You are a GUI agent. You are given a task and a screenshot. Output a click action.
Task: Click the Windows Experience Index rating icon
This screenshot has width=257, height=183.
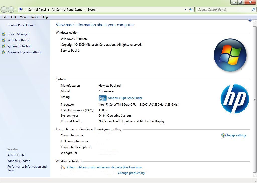(x=102, y=98)
